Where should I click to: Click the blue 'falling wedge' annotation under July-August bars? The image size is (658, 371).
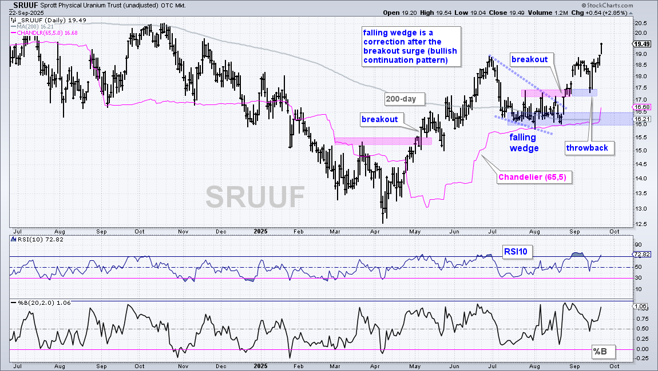(524, 143)
